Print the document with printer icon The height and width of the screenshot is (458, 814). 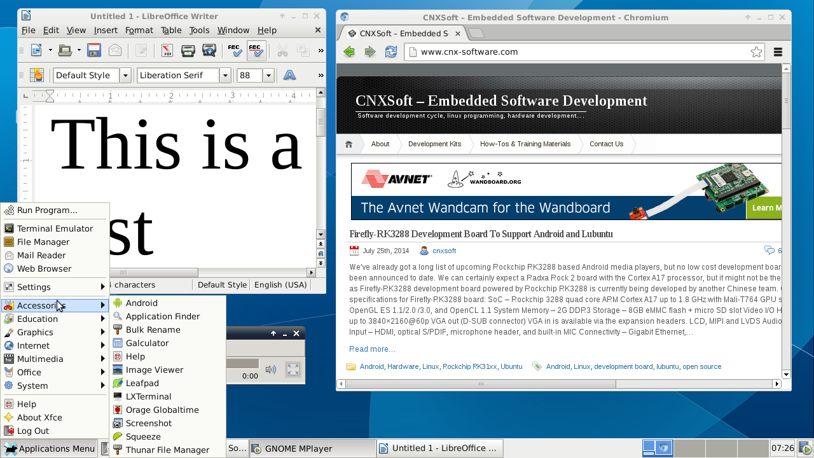coord(188,50)
